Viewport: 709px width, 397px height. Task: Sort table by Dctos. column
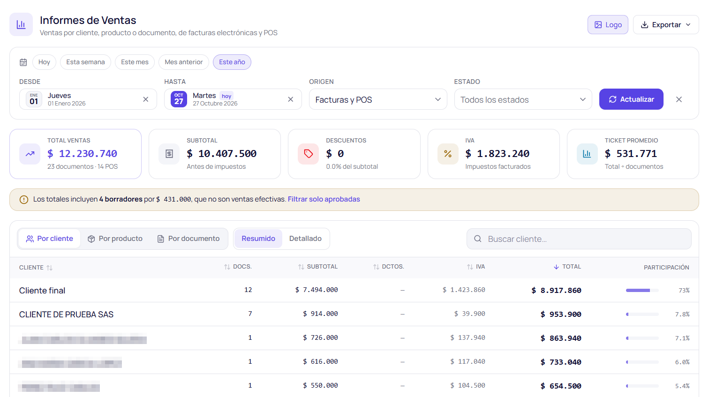click(x=388, y=267)
